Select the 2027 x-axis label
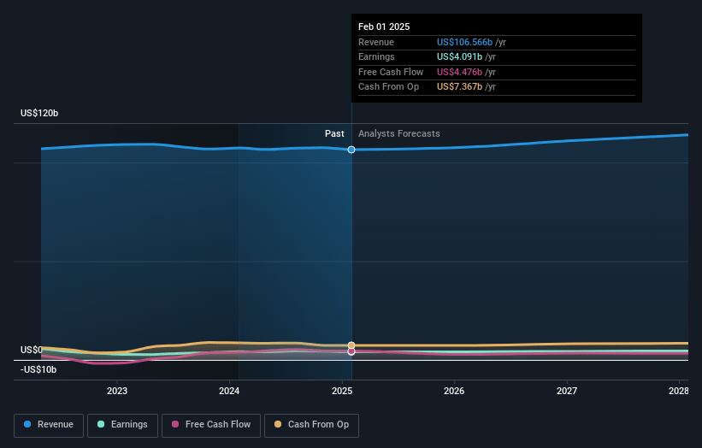This screenshot has height=448, width=702. (567, 392)
